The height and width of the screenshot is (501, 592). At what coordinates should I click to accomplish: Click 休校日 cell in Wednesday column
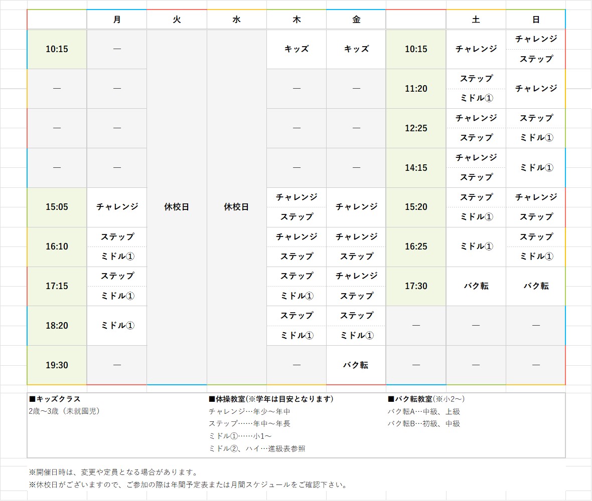click(236, 207)
